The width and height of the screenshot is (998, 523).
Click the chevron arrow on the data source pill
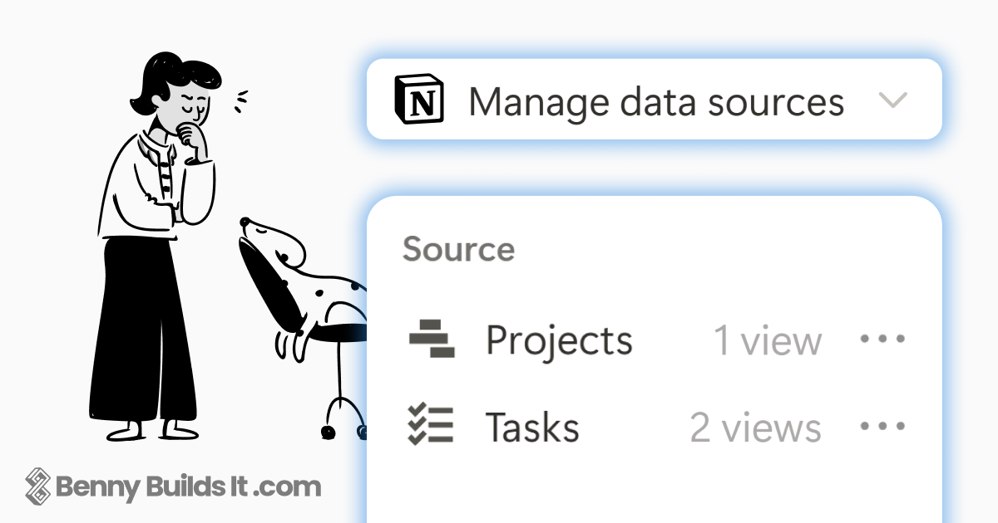coord(894,100)
